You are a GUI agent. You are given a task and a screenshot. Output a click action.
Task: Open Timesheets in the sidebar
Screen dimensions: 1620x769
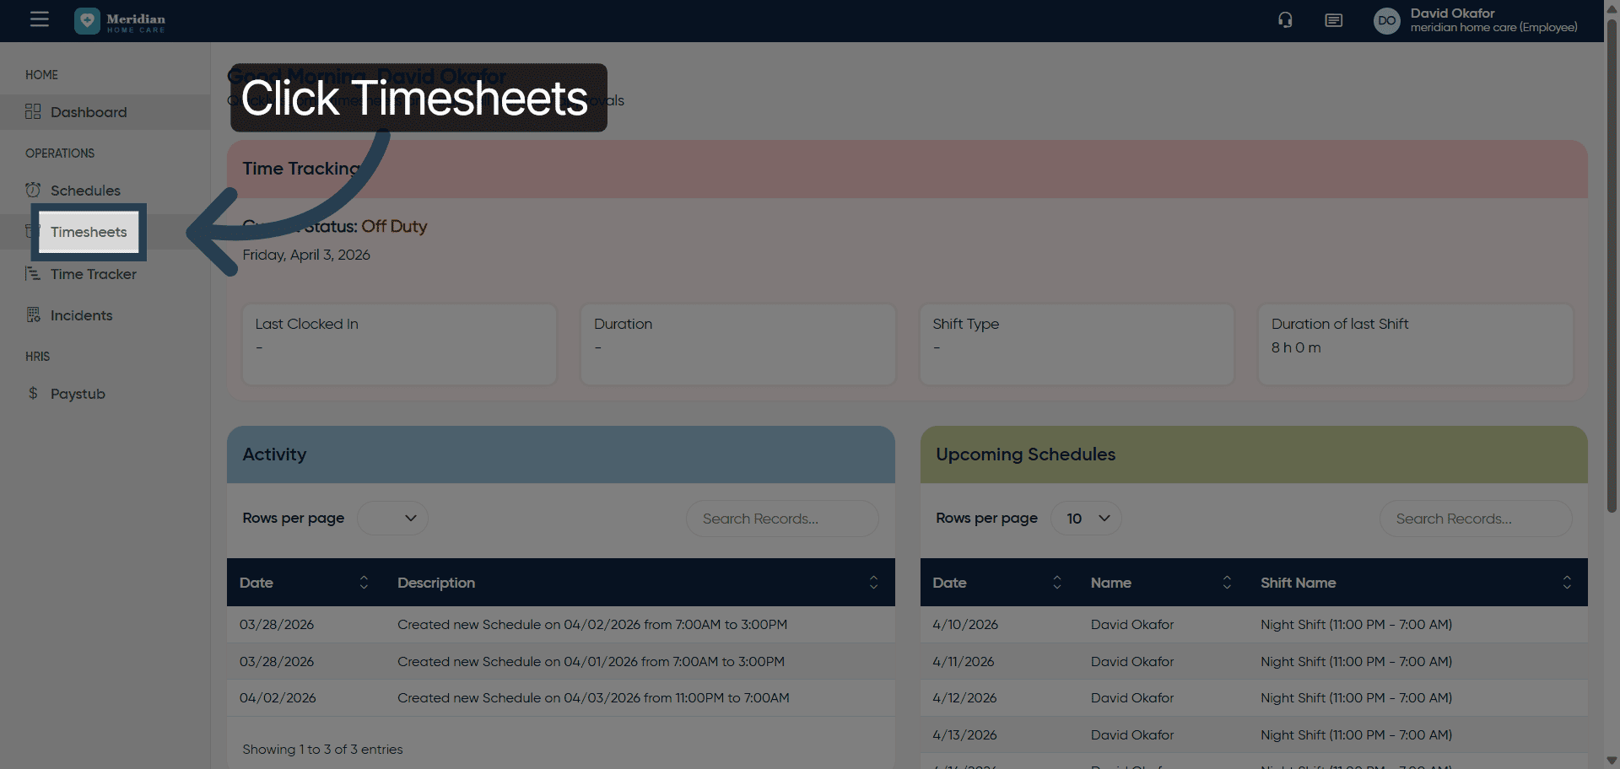point(89,232)
